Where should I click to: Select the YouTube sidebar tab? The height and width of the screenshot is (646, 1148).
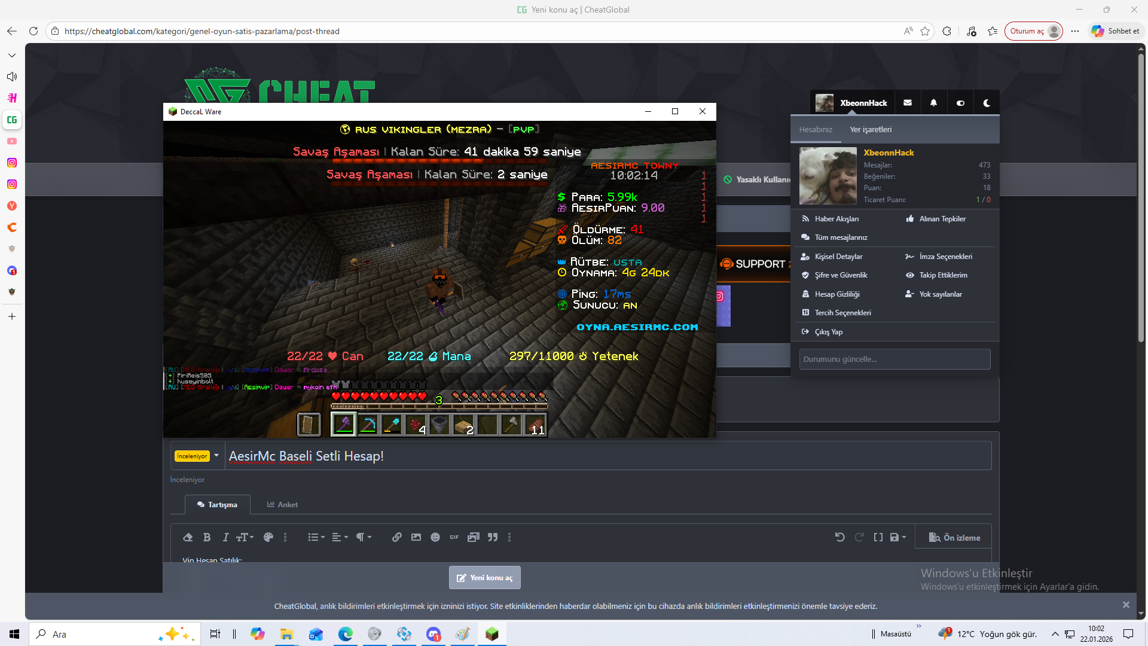click(12, 141)
